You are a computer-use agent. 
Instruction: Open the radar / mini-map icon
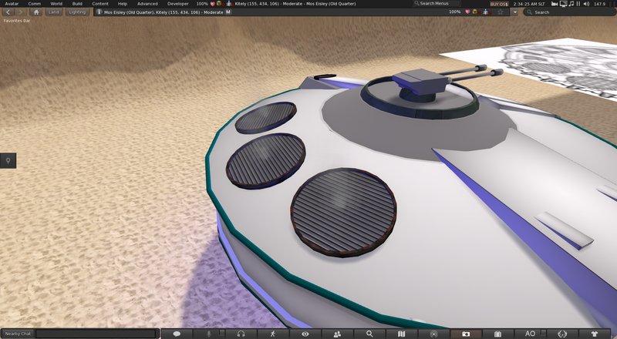click(x=433, y=334)
